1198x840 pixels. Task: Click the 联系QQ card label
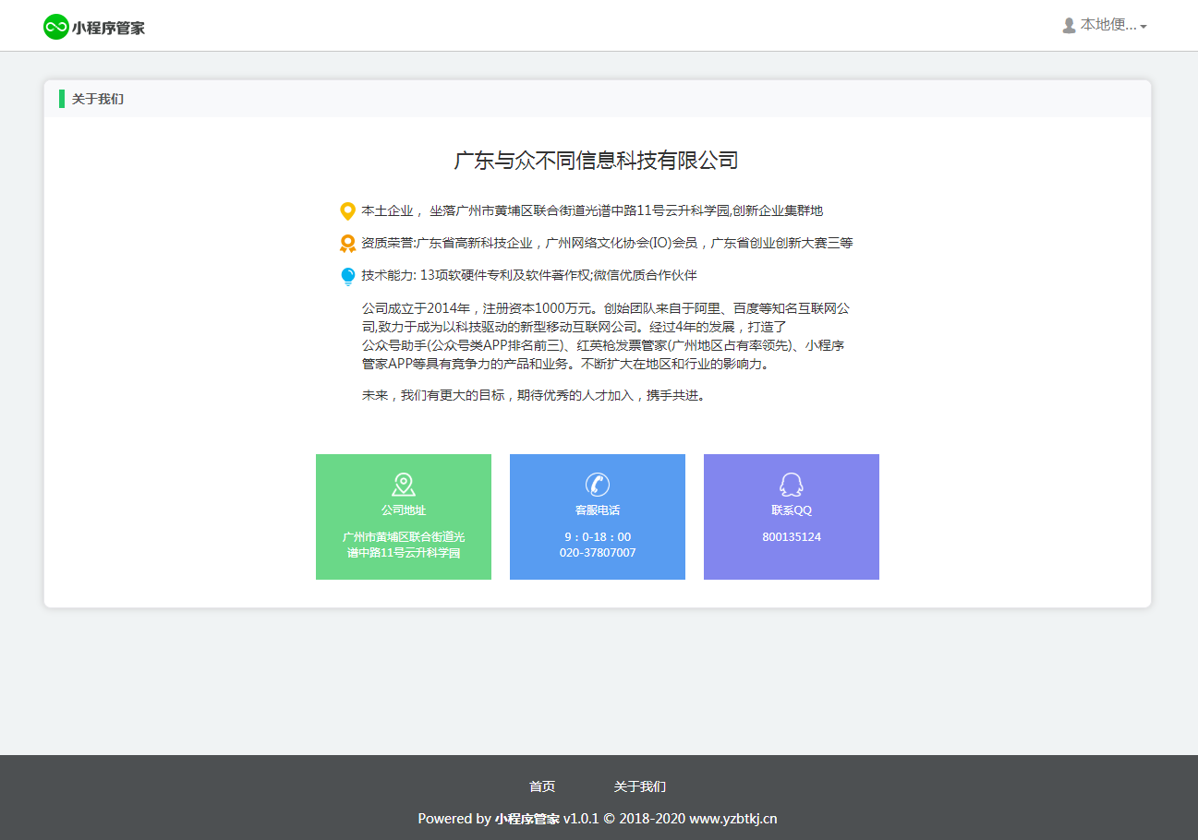point(792,510)
